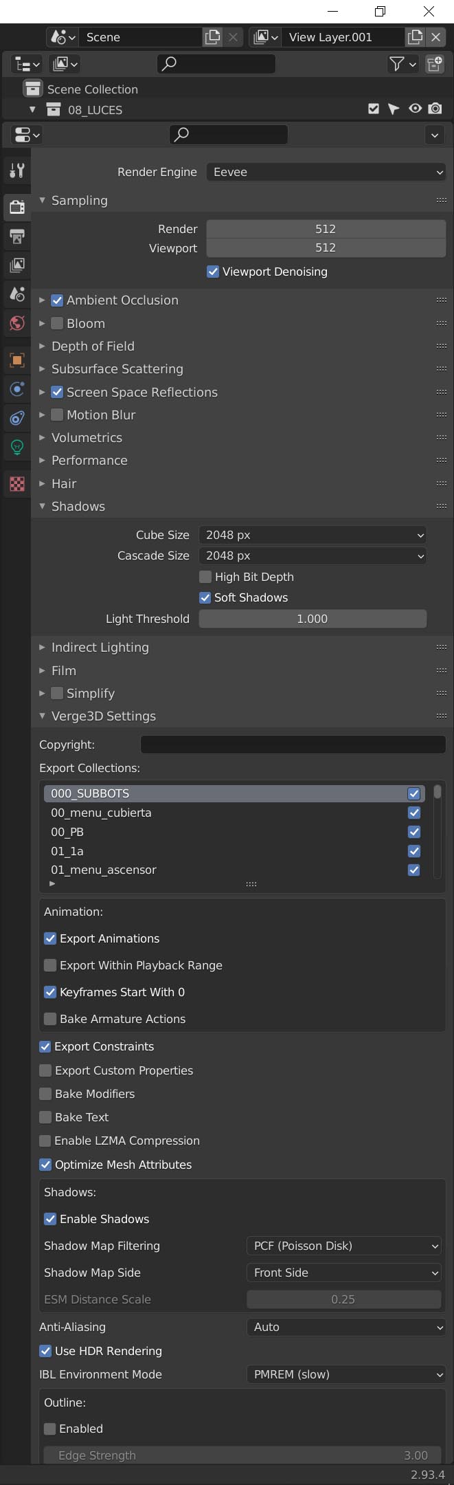
Task: Open Object properties tab
Action: click(17, 360)
